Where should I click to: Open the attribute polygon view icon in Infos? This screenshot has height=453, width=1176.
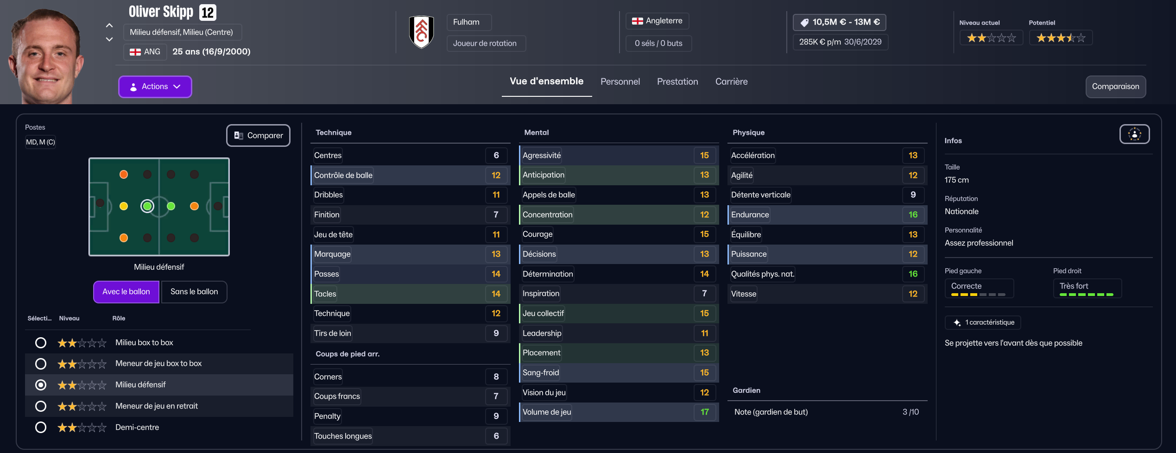click(1134, 134)
